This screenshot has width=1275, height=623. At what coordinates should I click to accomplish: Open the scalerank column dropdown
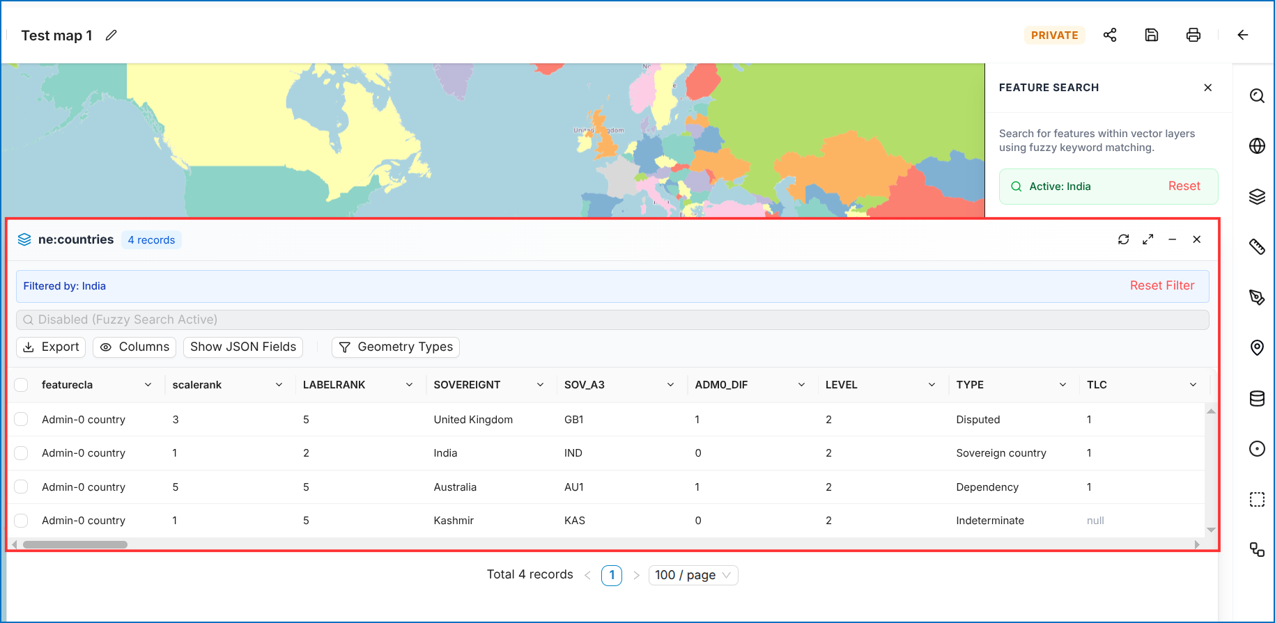279,385
